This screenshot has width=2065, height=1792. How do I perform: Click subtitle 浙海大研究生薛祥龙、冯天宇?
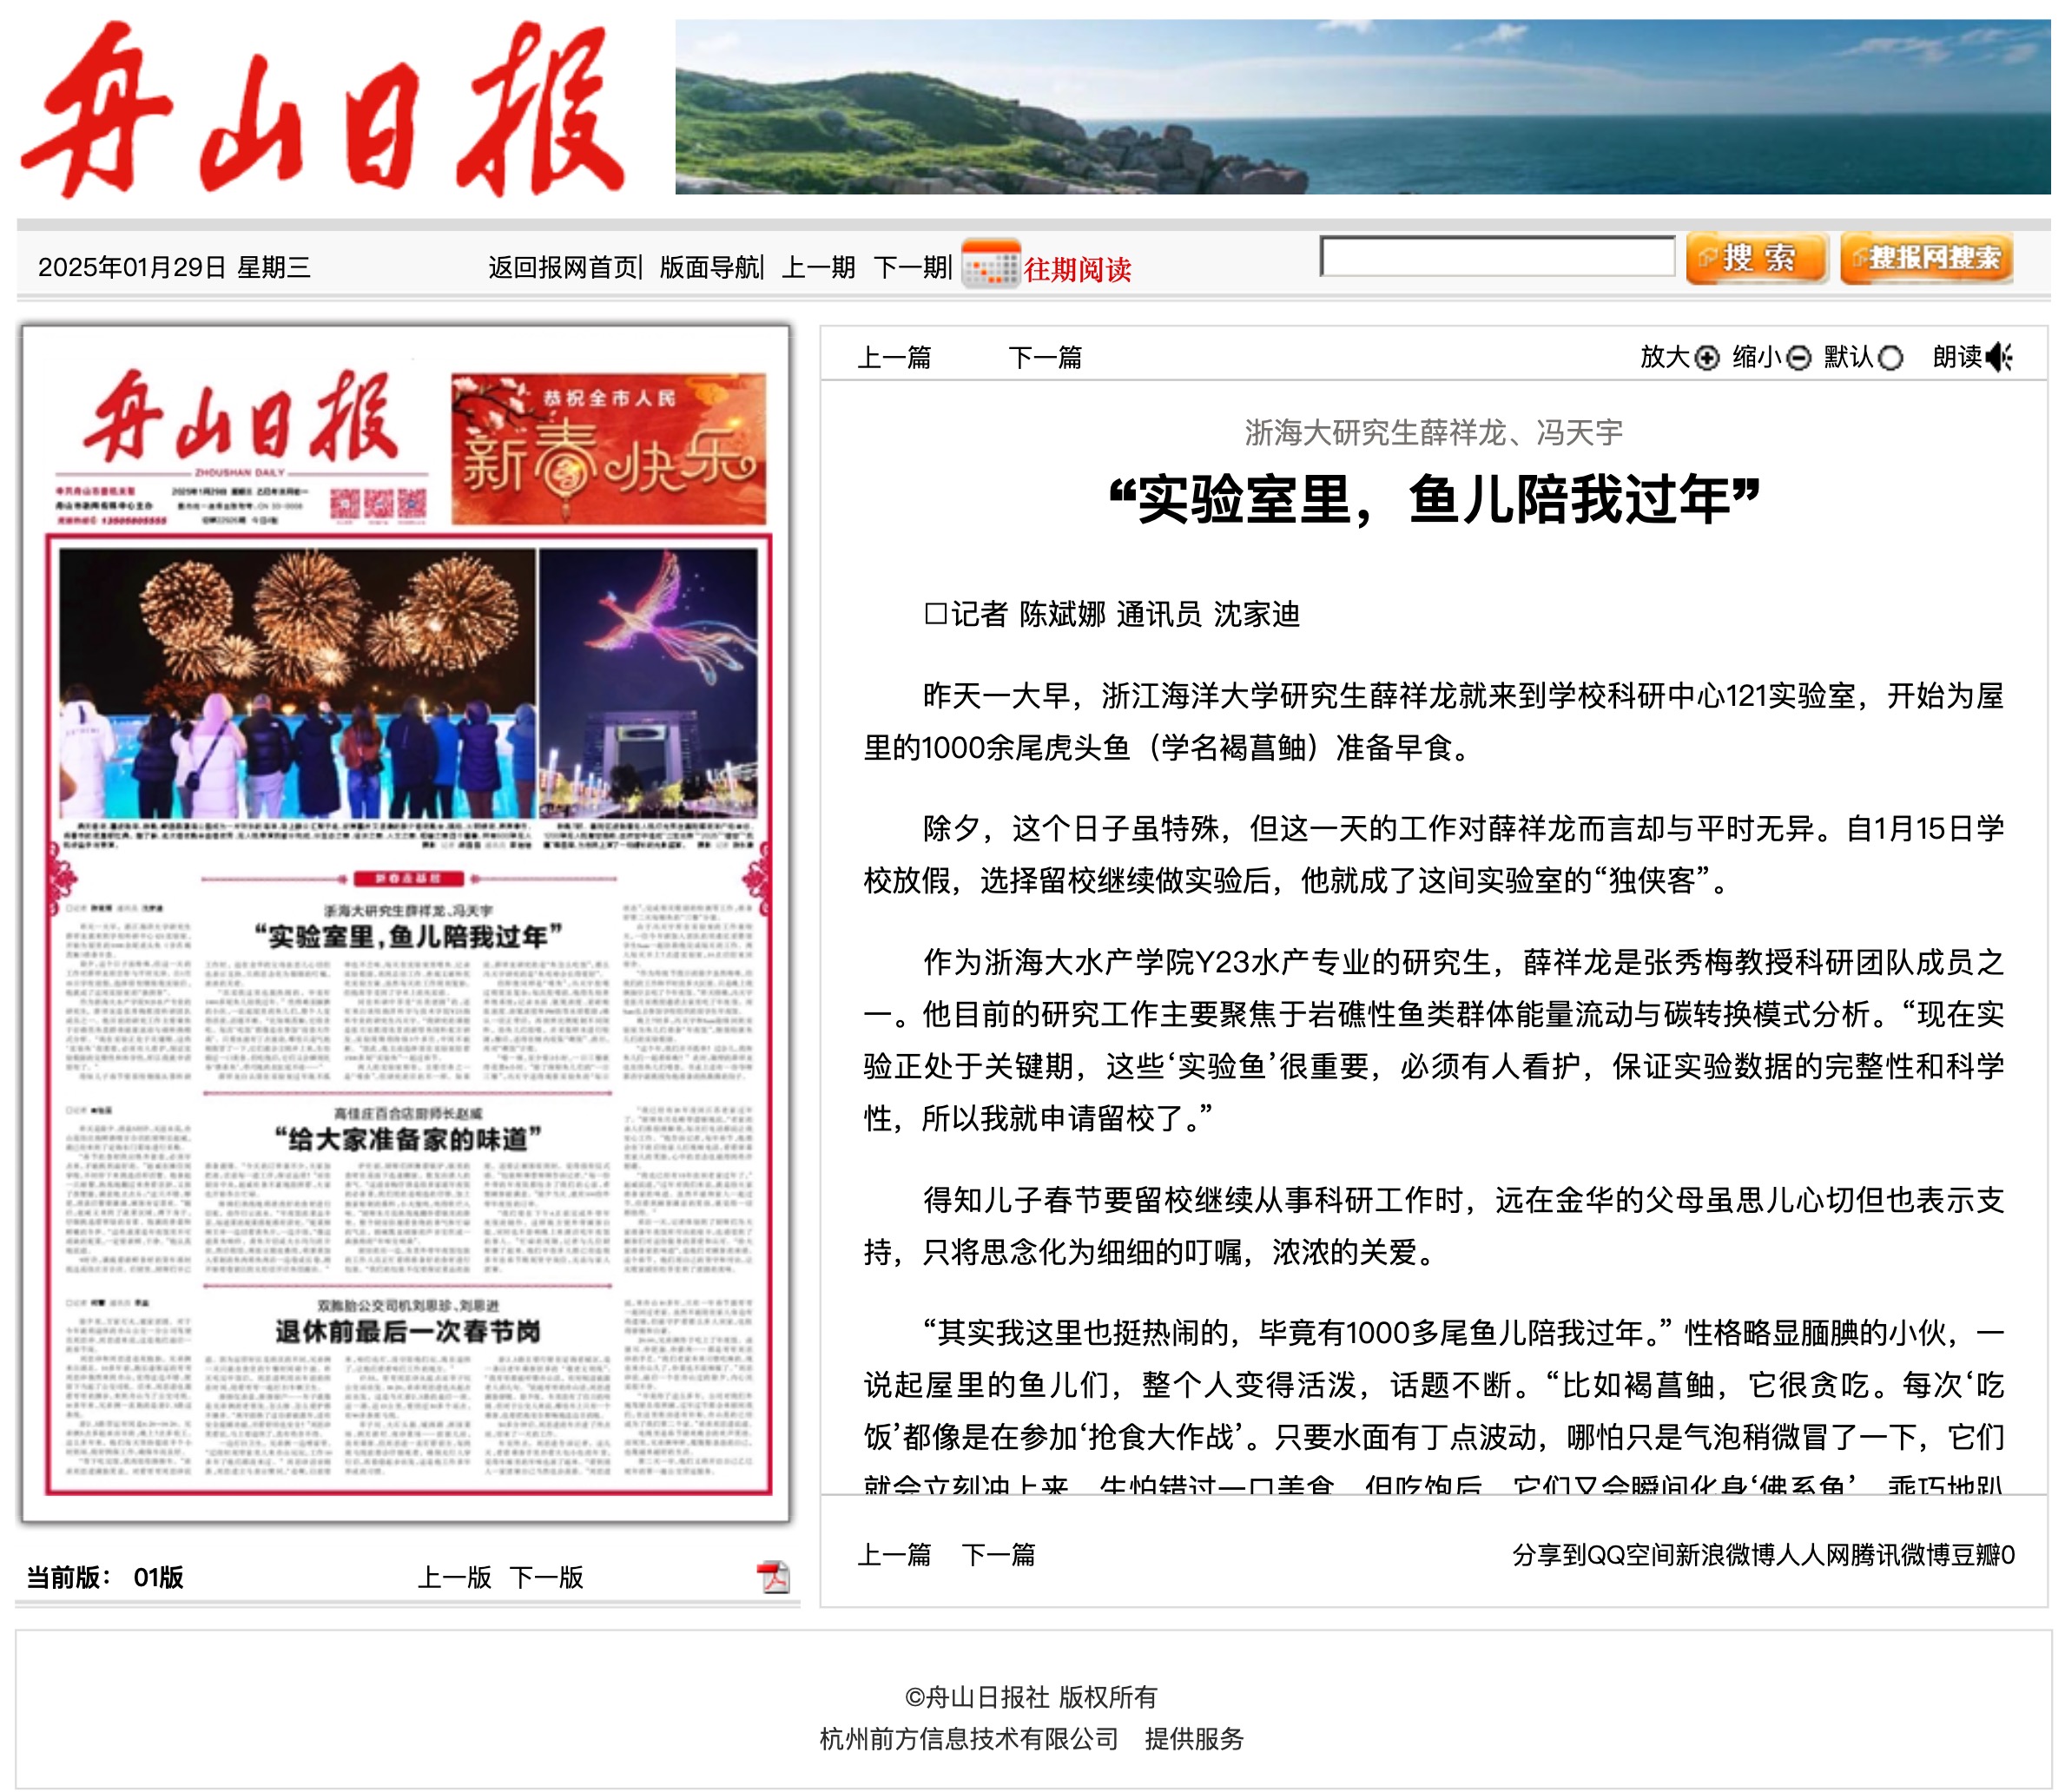coord(1433,433)
